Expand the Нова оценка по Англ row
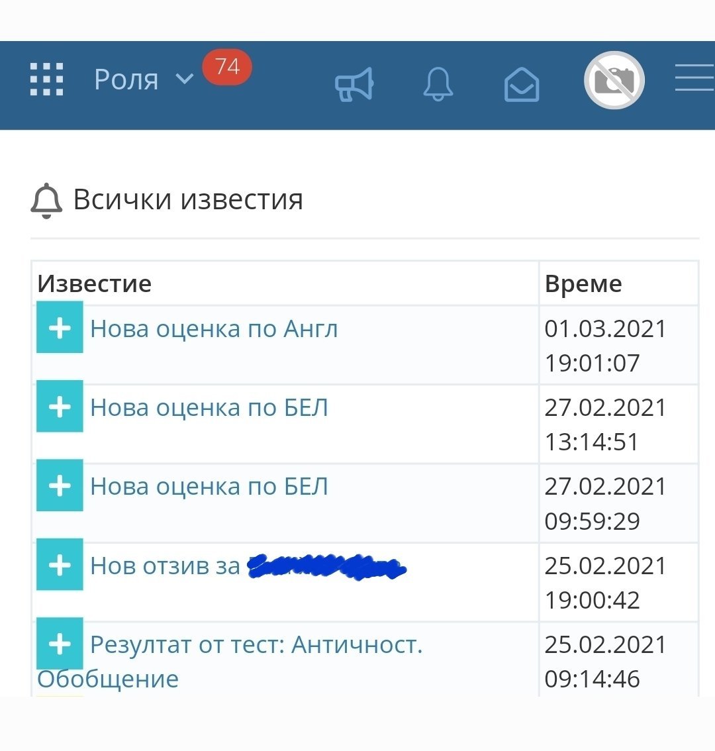The image size is (715, 751). coord(60,327)
